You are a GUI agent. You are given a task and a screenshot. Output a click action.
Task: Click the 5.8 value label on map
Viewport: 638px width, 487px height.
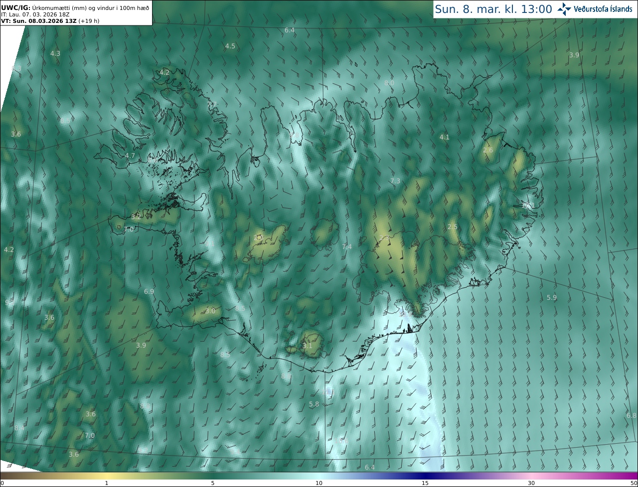coord(314,404)
